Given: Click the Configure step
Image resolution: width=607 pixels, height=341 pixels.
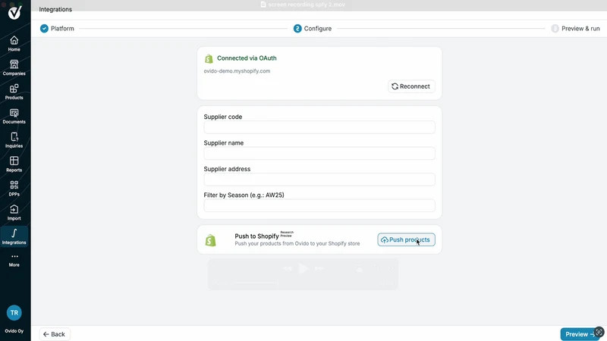Looking at the screenshot, I should pos(313,29).
